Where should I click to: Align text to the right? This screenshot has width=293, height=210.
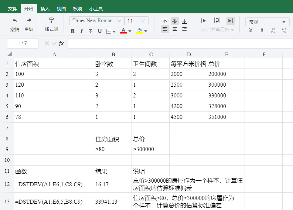184,29
